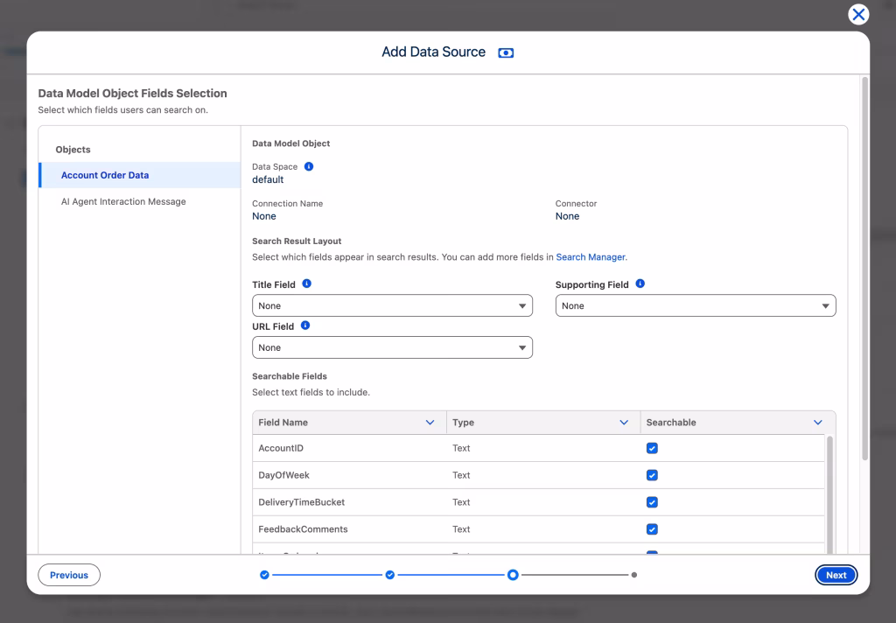The image size is (896, 623).
Task: Click first completed progress step indicator
Action: pos(264,575)
